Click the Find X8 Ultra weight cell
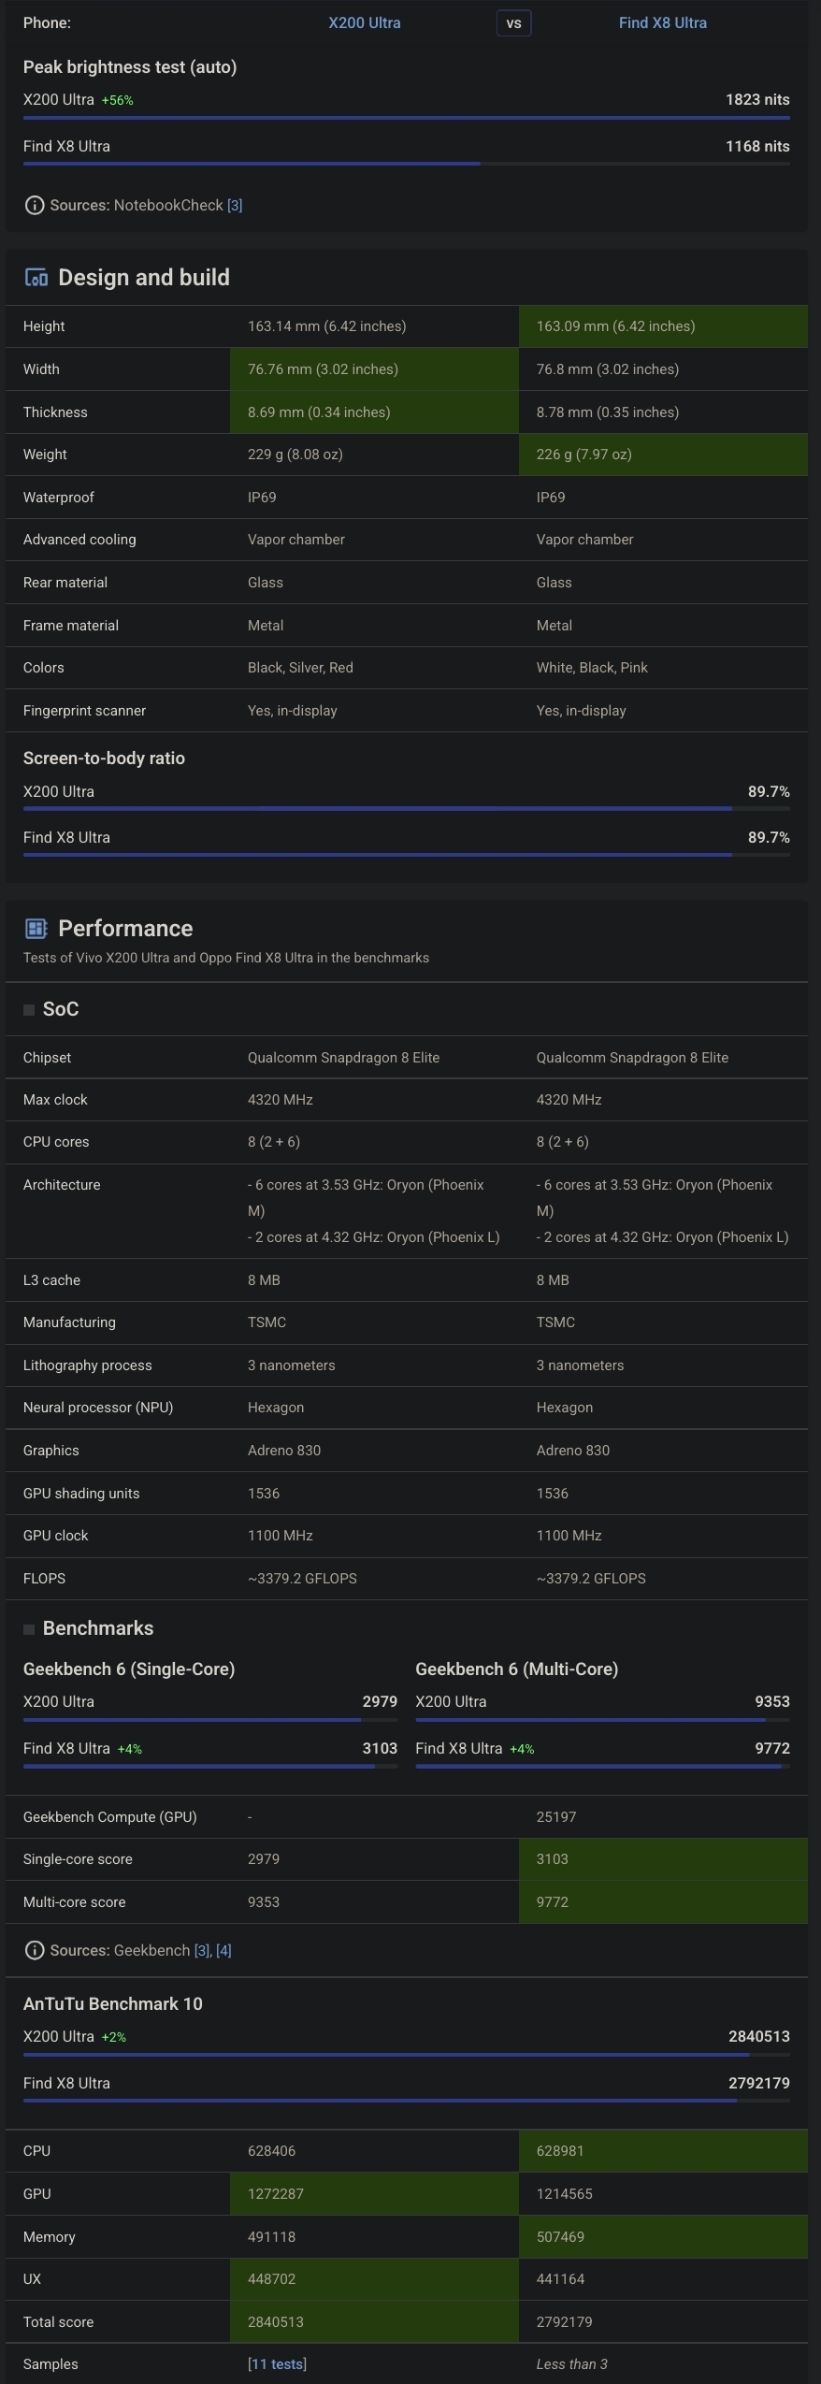Viewport: 821px width, 2384px height. click(663, 455)
